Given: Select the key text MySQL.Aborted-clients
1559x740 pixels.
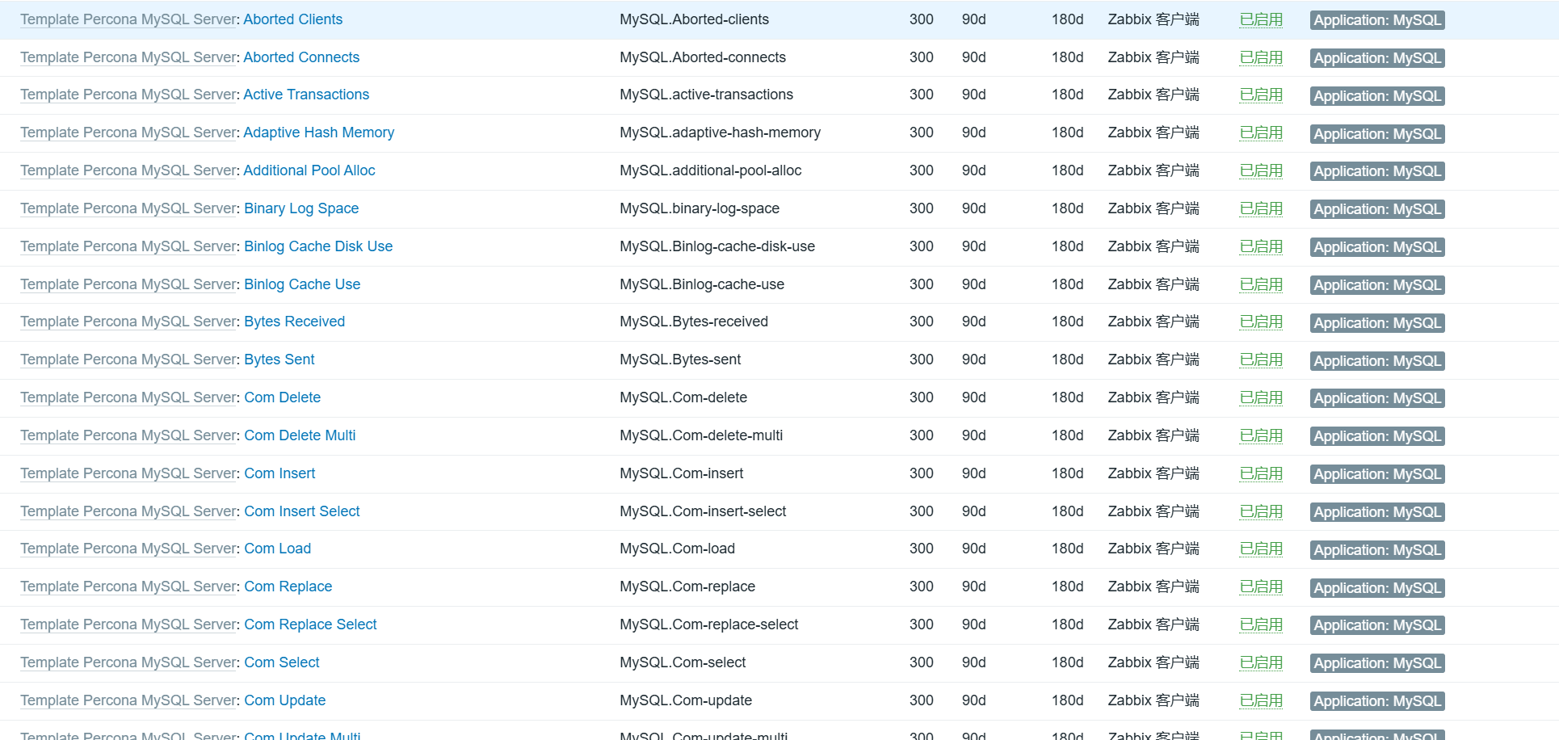Looking at the screenshot, I should (x=694, y=19).
